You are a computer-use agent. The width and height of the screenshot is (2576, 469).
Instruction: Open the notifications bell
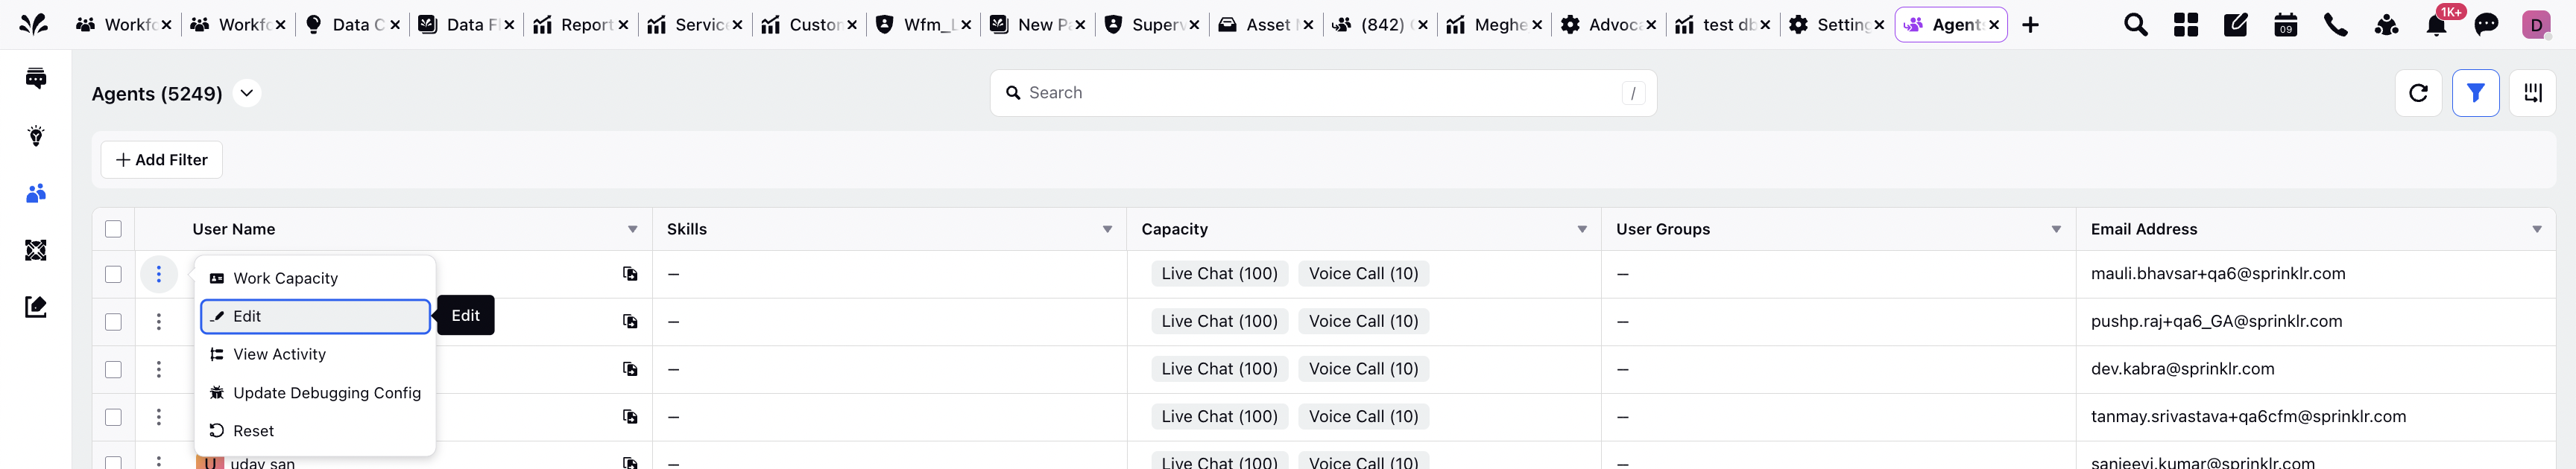[x=2436, y=25]
